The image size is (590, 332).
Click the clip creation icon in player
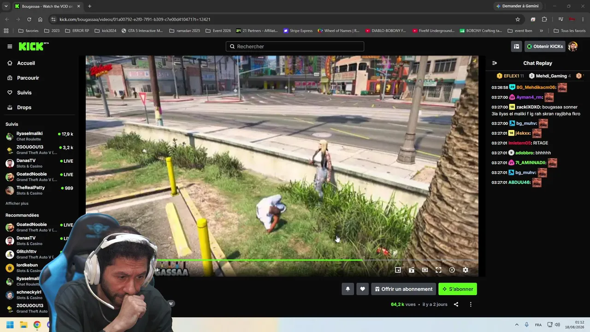click(x=412, y=270)
